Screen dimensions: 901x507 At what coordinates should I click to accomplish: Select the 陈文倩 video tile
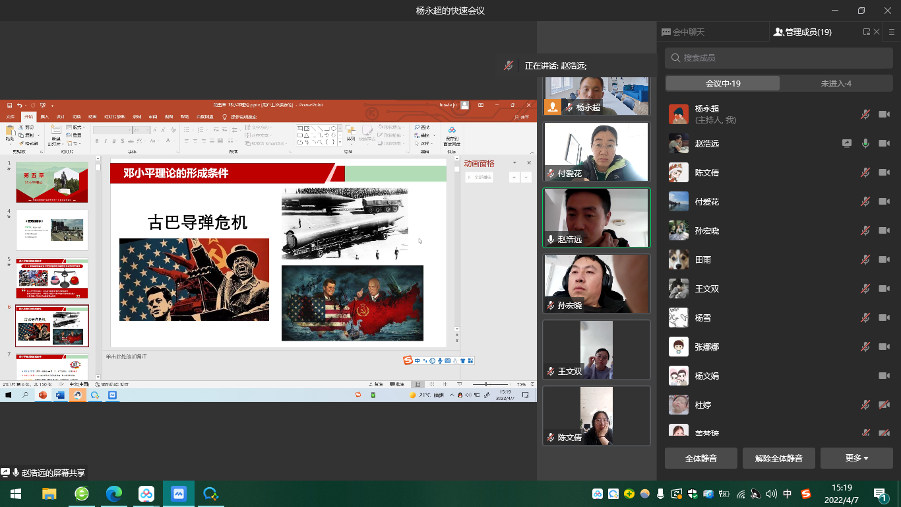(x=596, y=416)
